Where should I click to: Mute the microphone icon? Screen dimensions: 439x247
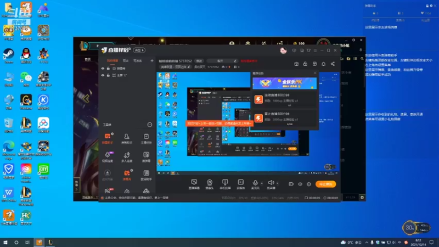pos(255,183)
